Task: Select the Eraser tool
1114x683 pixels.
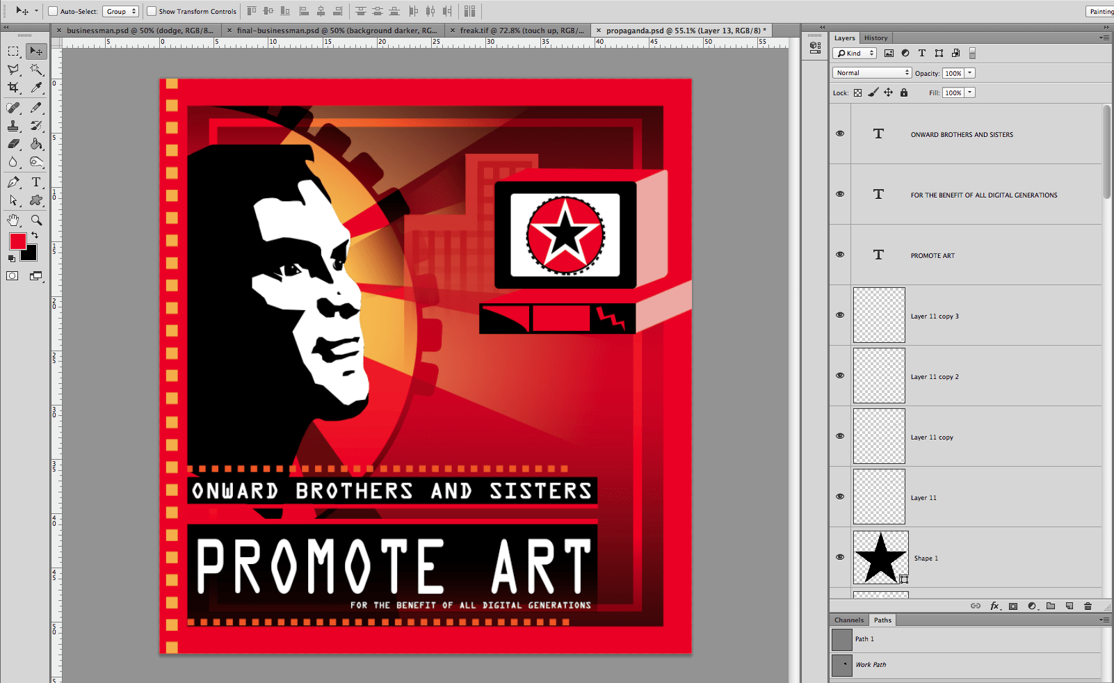Action: coord(13,144)
